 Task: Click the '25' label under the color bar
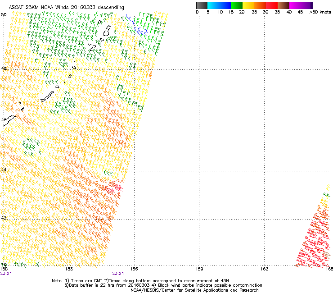click(254, 12)
